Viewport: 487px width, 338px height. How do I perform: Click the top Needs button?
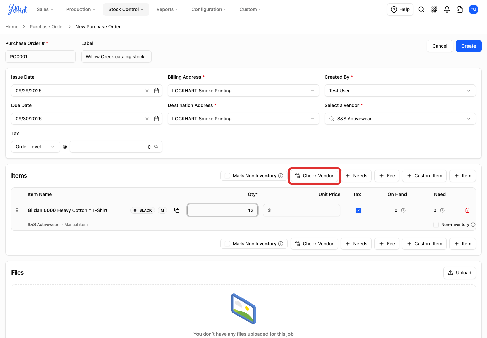356,176
